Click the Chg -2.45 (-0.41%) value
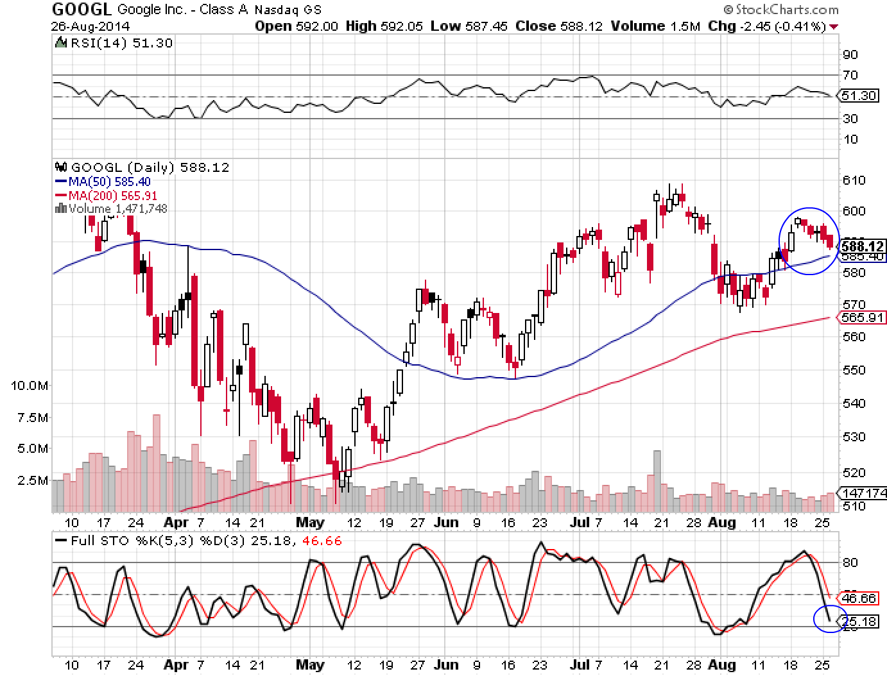The image size is (887, 676). (767, 26)
